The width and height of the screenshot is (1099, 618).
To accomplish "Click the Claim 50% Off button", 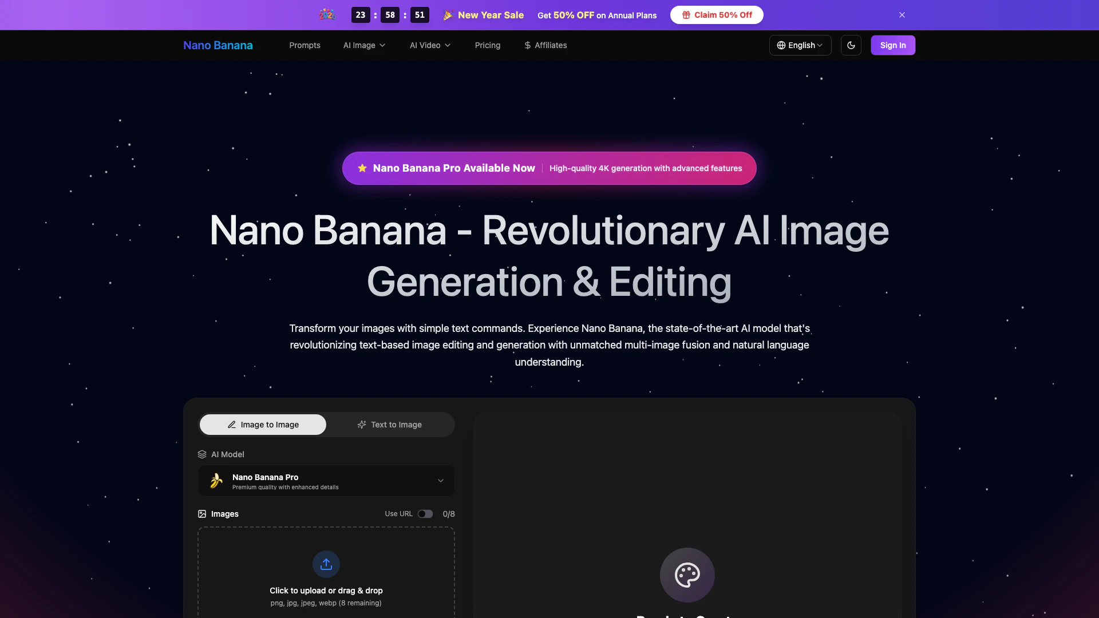I will coord(717,15).
